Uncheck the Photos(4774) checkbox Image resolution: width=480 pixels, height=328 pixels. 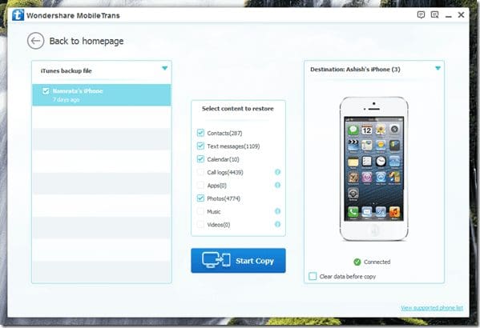200,198
